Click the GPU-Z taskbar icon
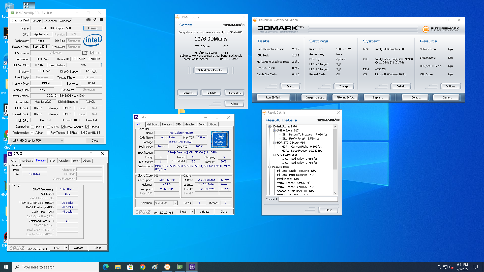The width and height of the screenshot is (484, 272). [180, 267]
